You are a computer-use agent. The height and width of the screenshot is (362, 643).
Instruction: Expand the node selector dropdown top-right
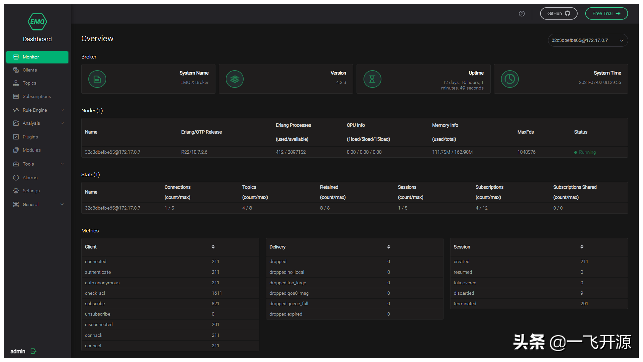tap(621, 40)
